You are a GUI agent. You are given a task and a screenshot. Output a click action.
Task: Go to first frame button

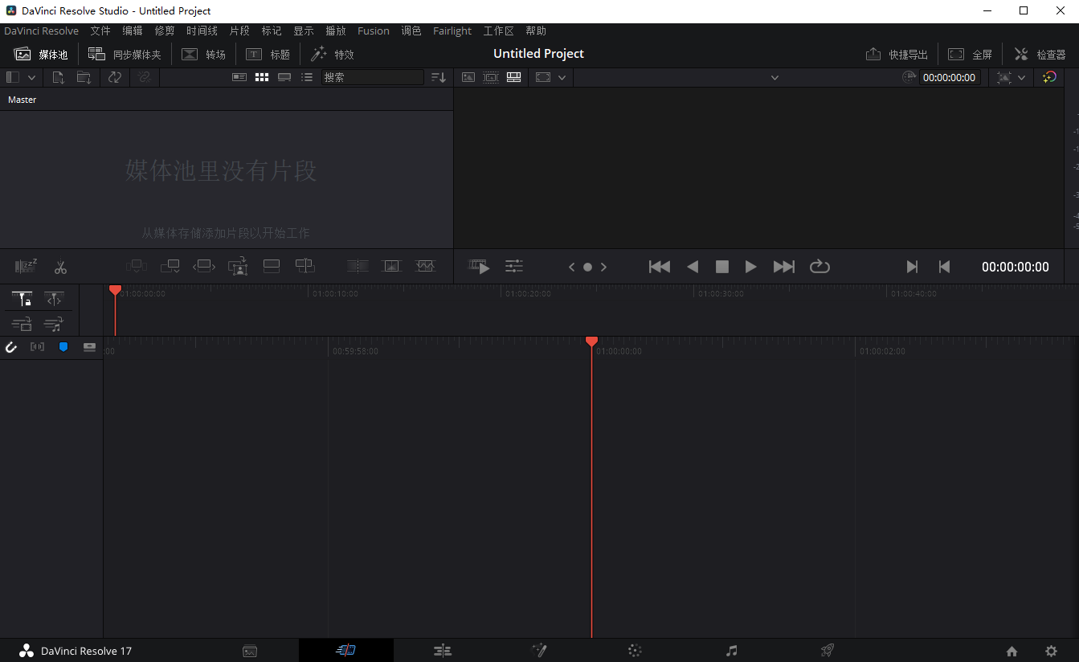coord(660,267)
